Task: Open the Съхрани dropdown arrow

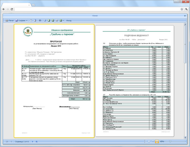Action: tap(27, 20)
